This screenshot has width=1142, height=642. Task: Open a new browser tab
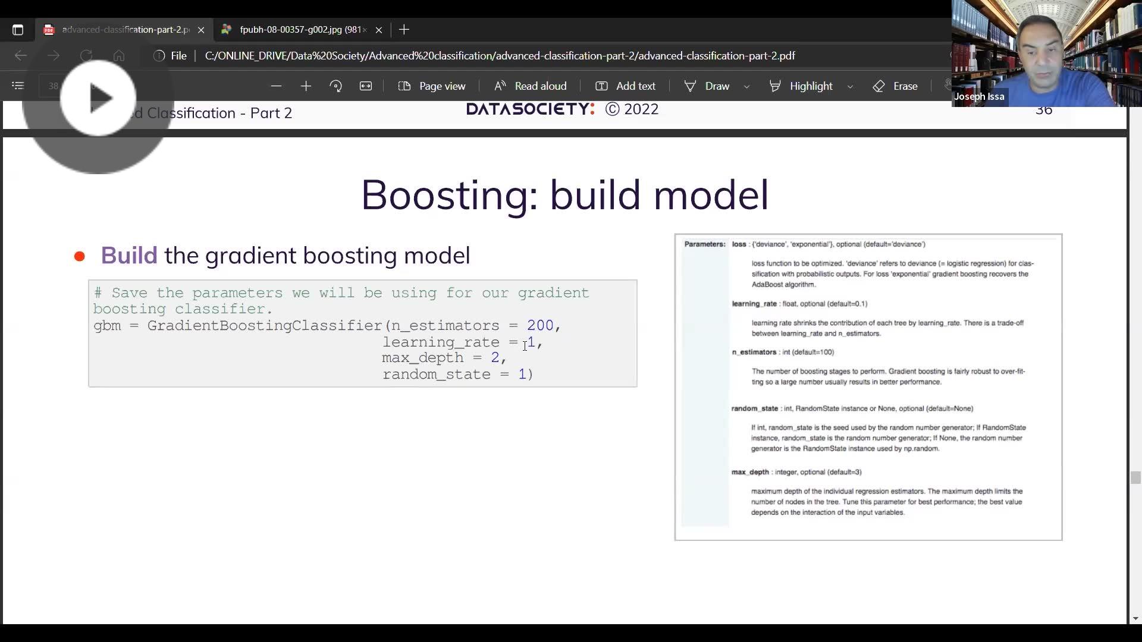tap(404, 29)
